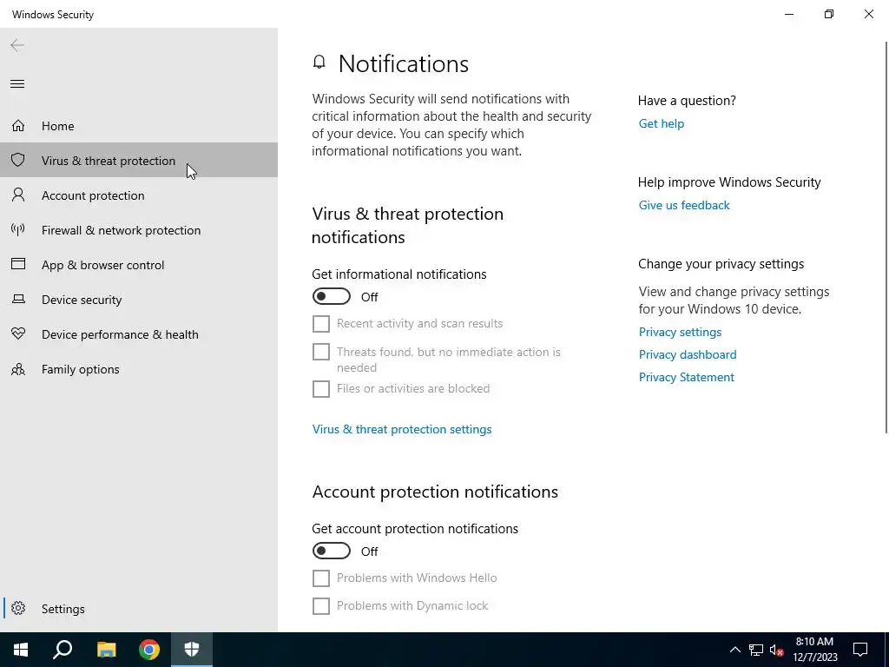Click the Device security laptop icon
The height and width of the screenshot is (667, 889).
point(18,299)
